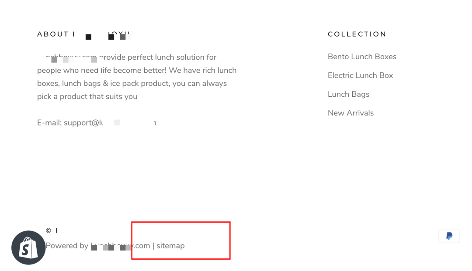Click the PayPal payment icon
This screenshot has height=271, width=472.
(449, 236)
